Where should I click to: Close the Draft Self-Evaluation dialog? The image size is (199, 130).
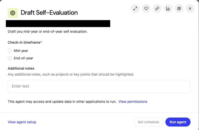click(190, 8)
